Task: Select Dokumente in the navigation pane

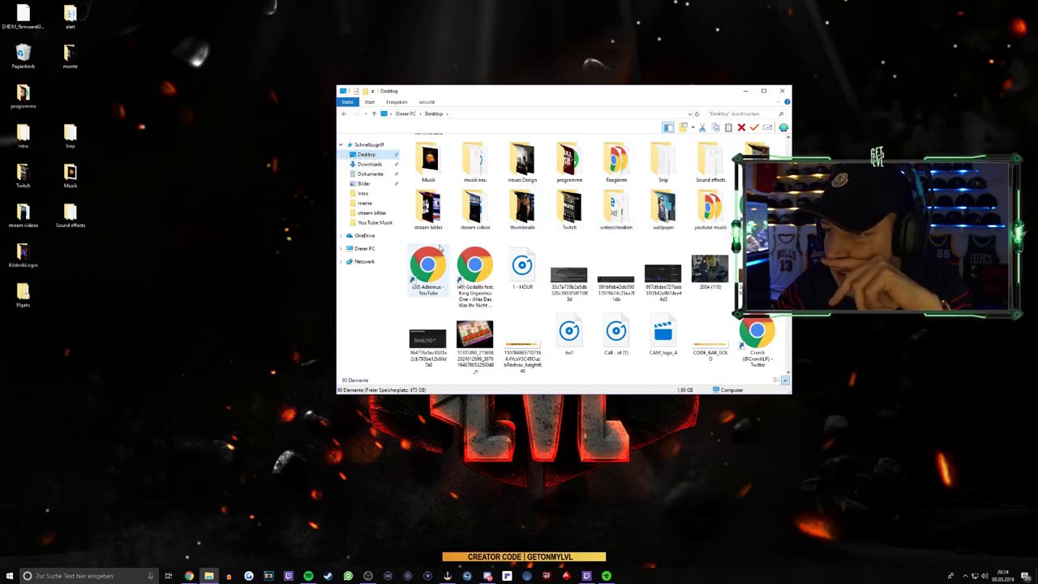Action: (x=371, y=174)
